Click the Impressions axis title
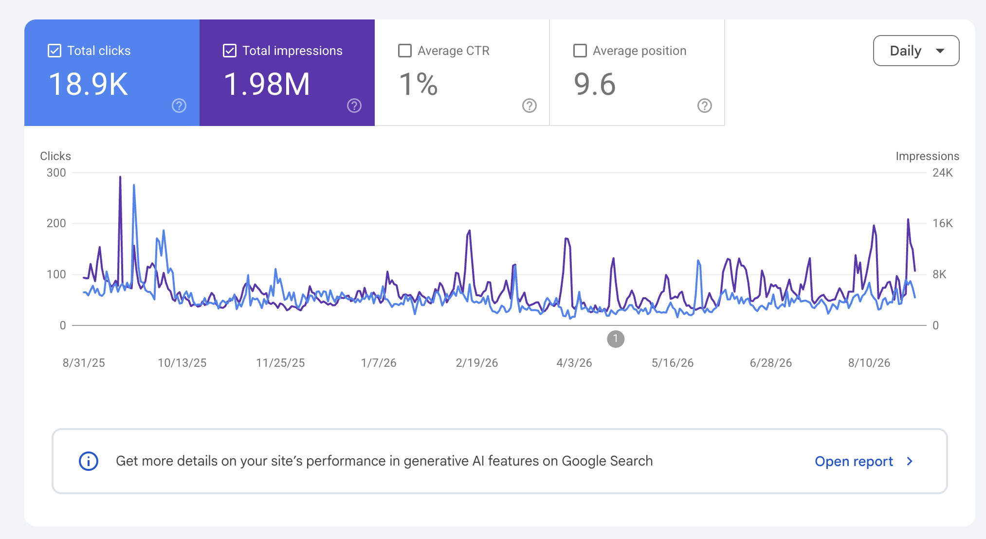986x539 pixels. [928, 156]
